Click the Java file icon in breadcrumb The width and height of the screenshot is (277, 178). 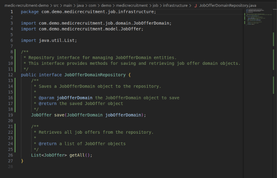click(195, 6)
